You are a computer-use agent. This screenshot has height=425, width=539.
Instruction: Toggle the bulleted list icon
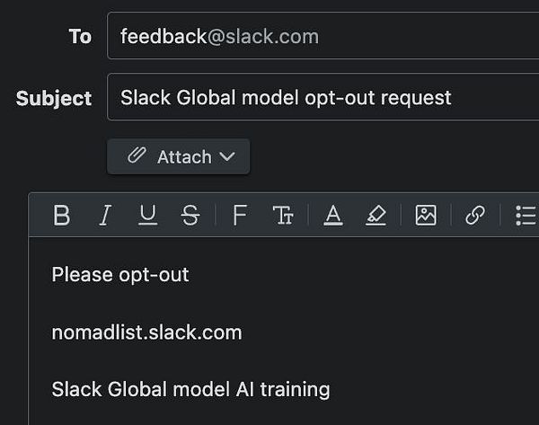(526, 216)
